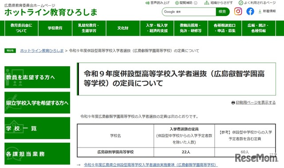Open 入学・転入学・経済的支援 menu
Viewport: 284px width, 168px height.
157,28
